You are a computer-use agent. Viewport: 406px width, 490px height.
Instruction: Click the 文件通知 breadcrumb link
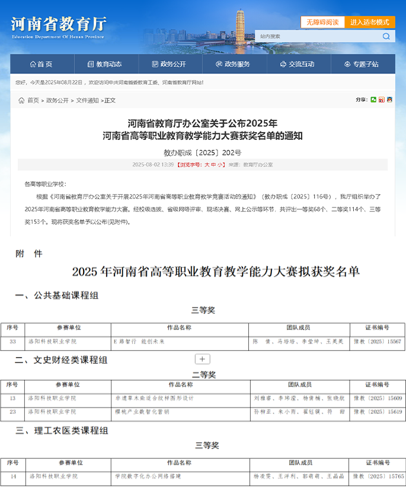pyautogui.click(x=87, y=100)
